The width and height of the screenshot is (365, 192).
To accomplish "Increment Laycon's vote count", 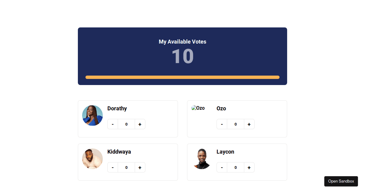I will 249,167.
